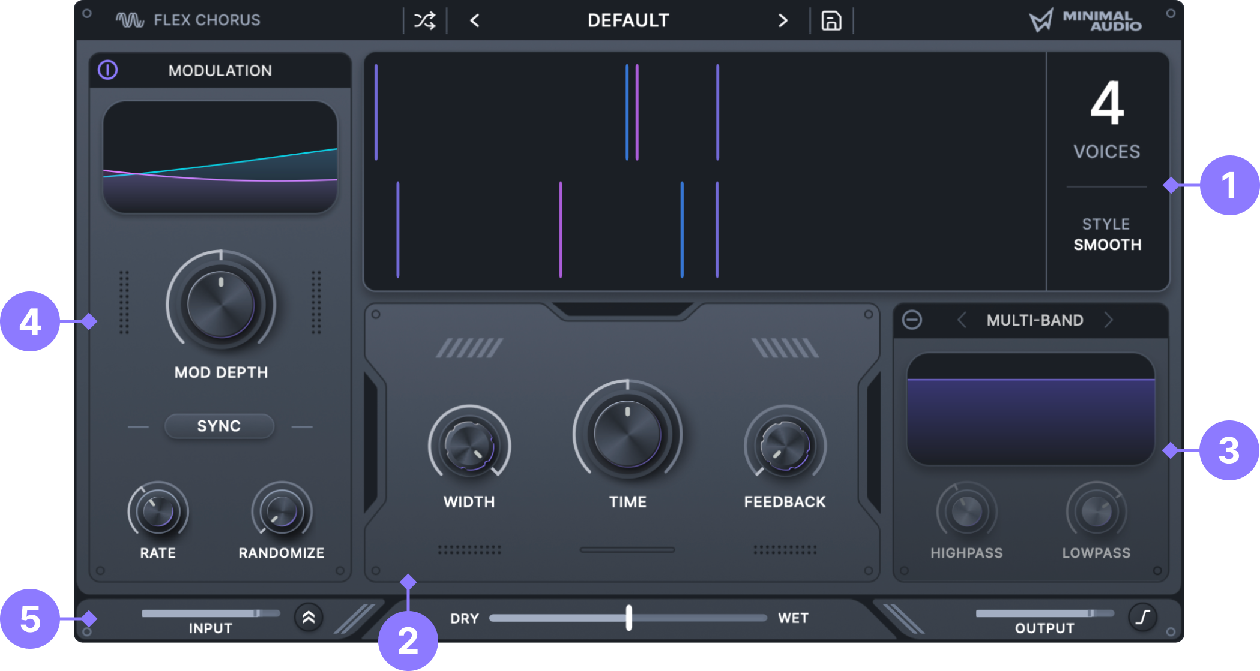Go to the next preset arrow
This screenshot has width=1260, height=671.
783,21
